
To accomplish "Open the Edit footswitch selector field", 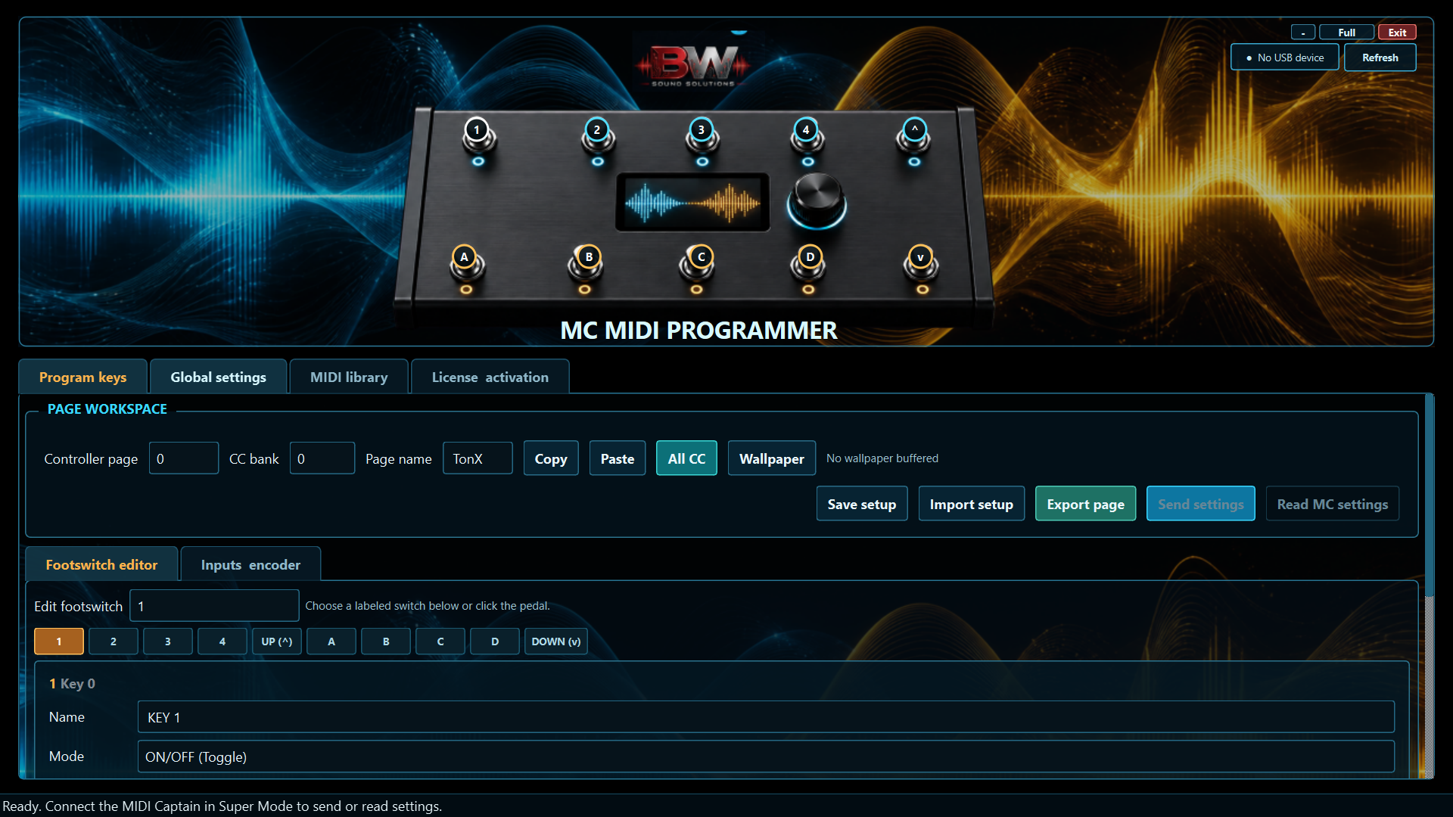I will (x=214, y=606).
